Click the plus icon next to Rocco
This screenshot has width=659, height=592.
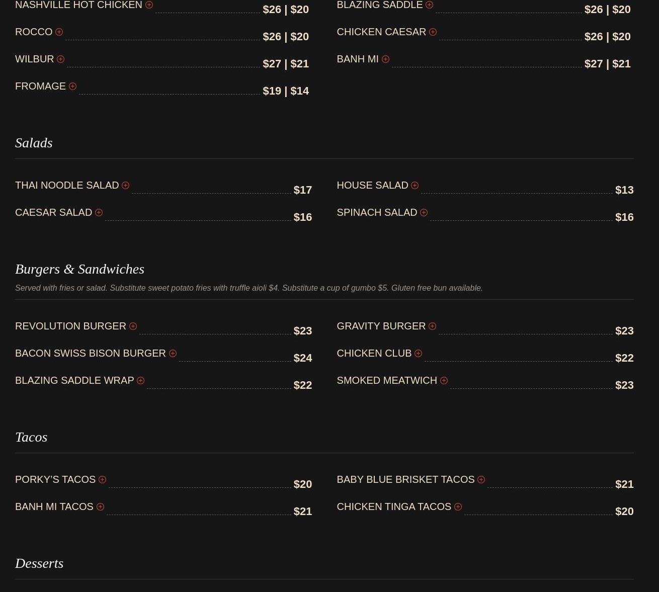59,32
